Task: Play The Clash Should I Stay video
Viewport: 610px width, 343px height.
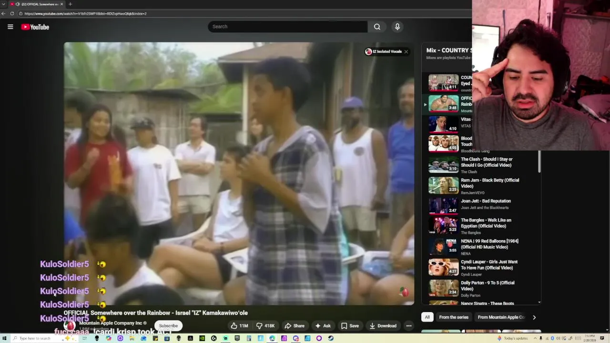Action: click(x=481, y=165)
